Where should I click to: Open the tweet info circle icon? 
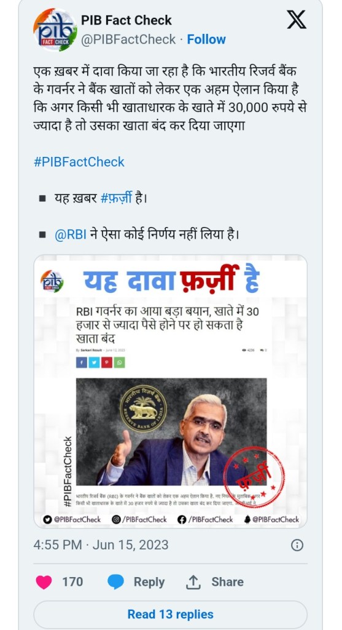click(x=297, y=545)
